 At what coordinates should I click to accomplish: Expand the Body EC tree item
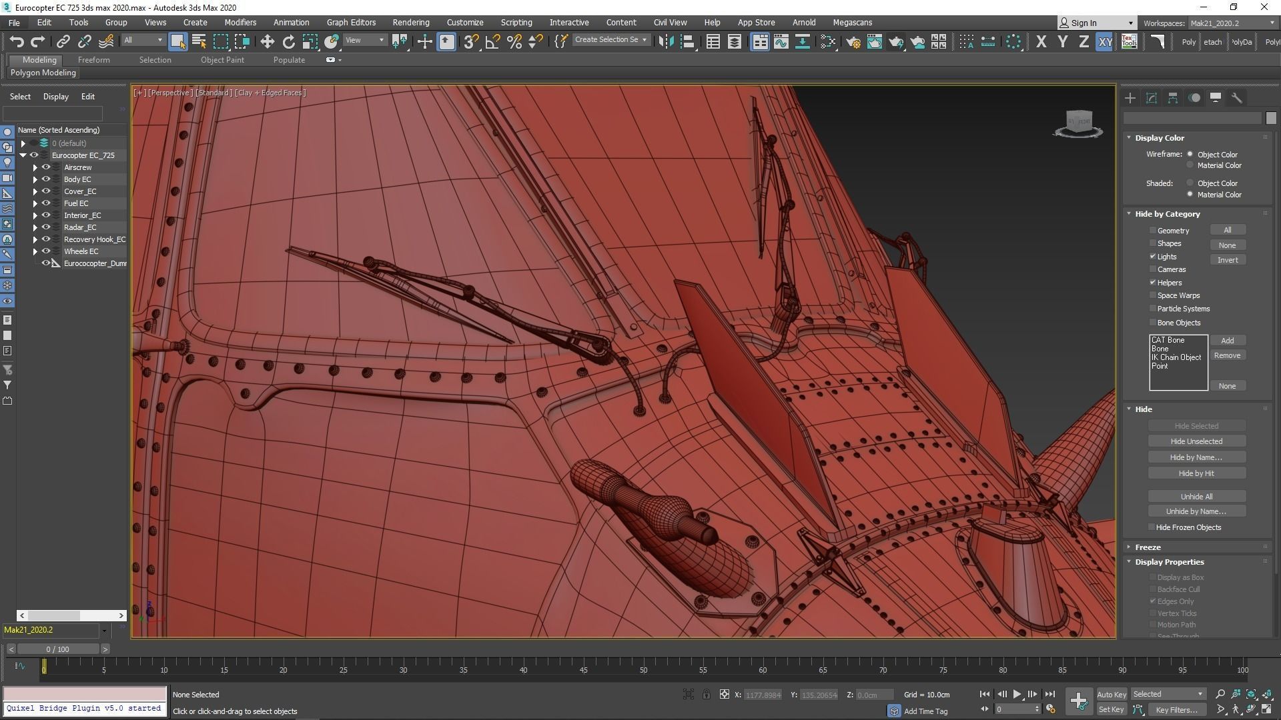click(35, 179)
